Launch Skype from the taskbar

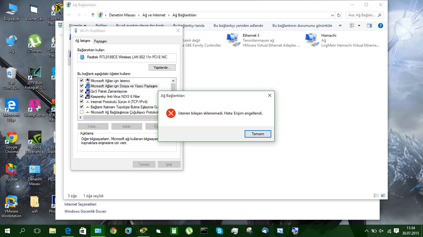click(x=220, y=231)
